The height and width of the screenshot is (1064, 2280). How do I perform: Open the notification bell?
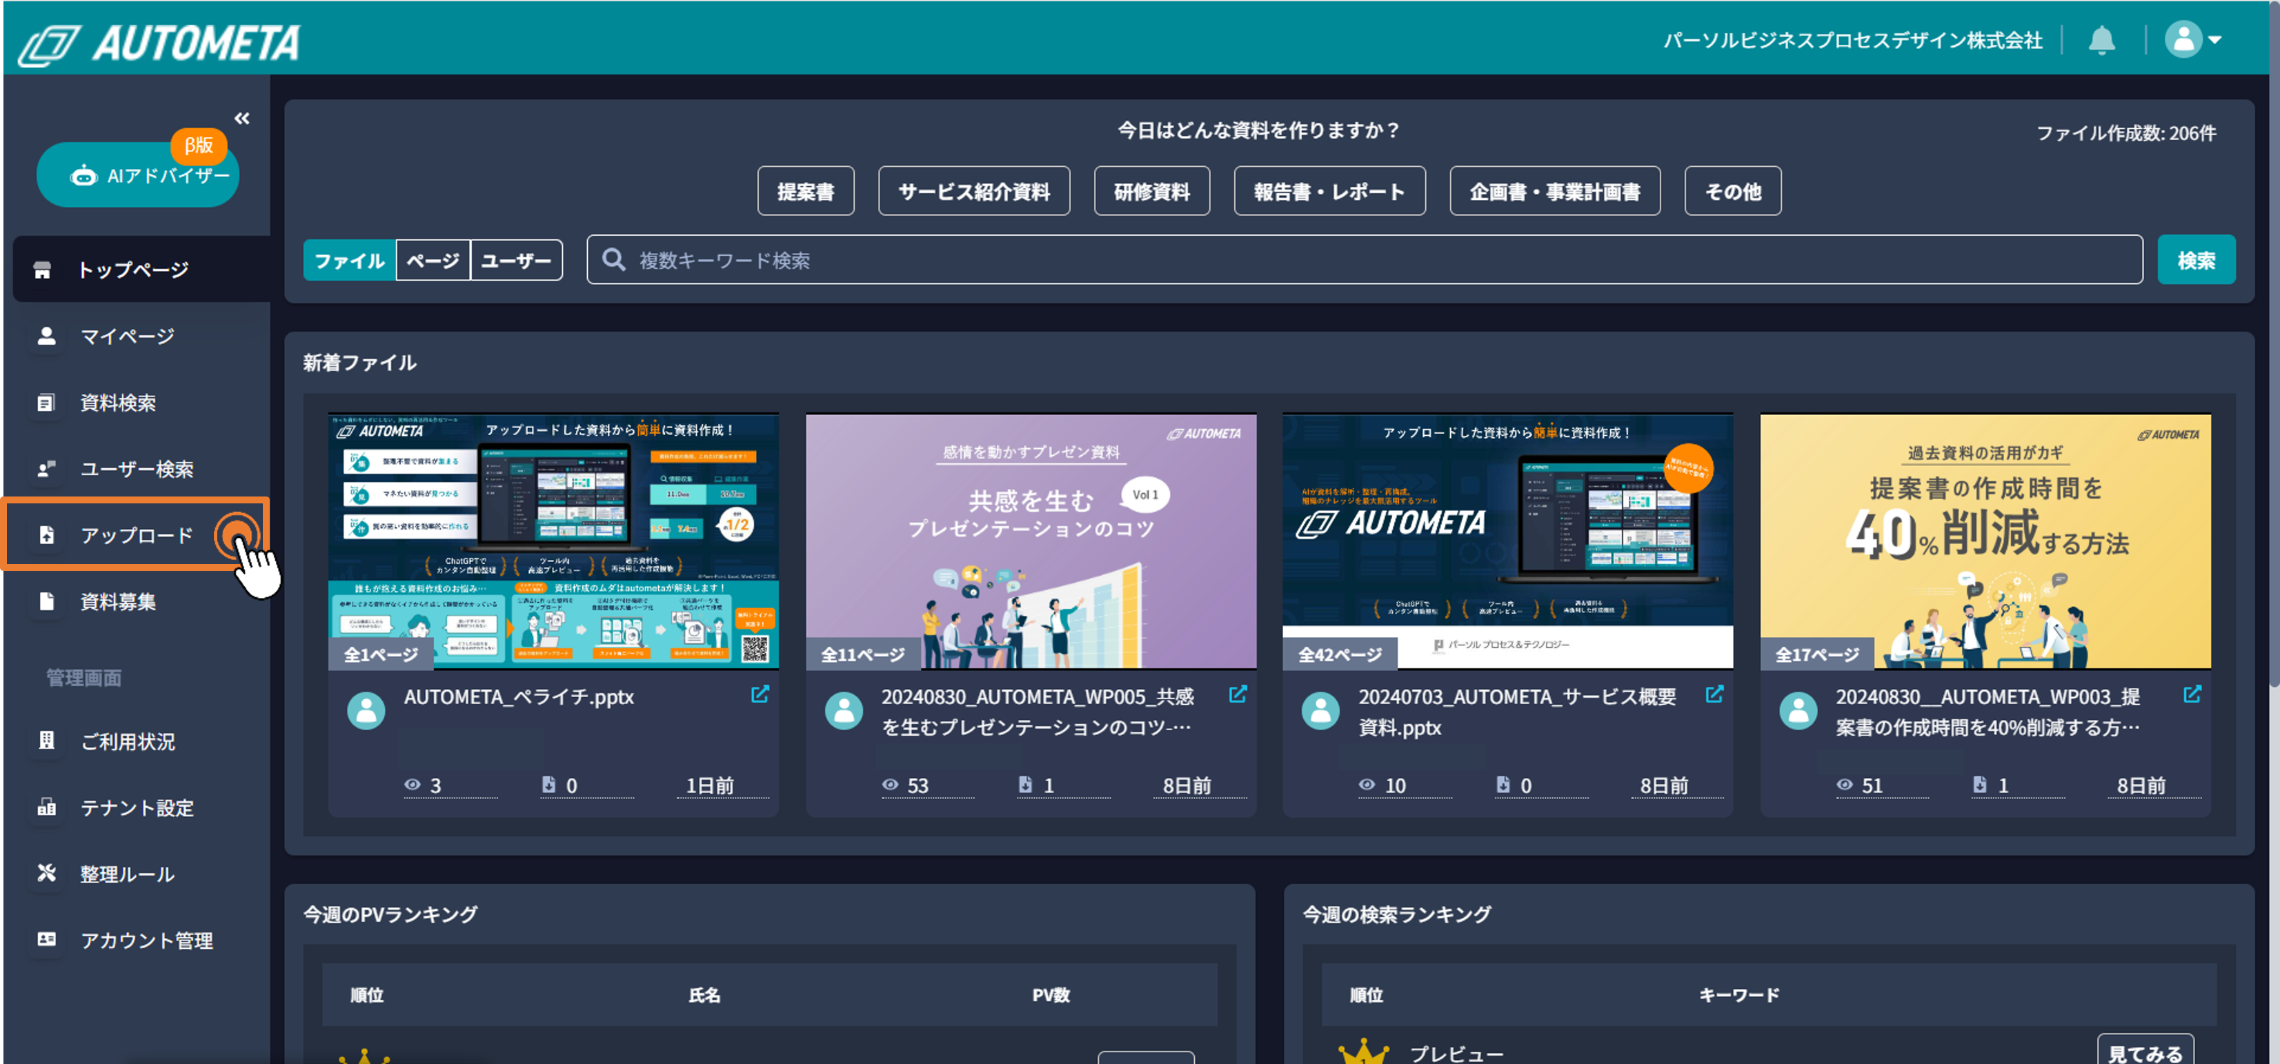pos(2101,40)
